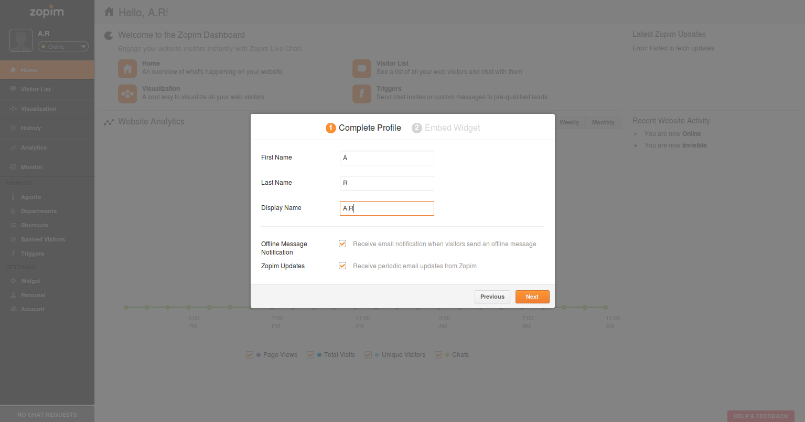Screen dimensions: 805x422
Task: Open Visitor List in the sidebar menu
Action: [x=47, y=89]
